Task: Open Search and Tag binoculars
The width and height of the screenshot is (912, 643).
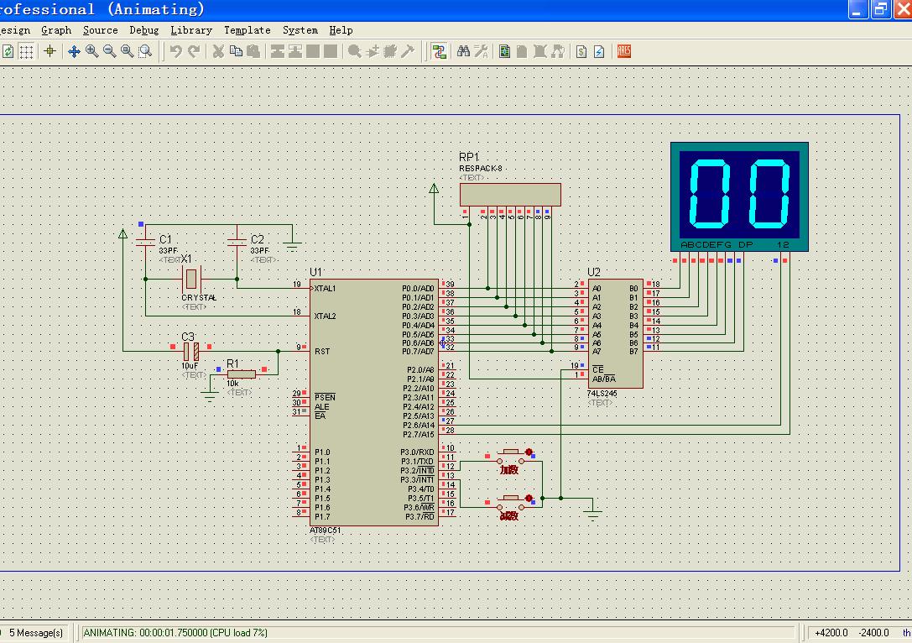Action: [463, 51]
